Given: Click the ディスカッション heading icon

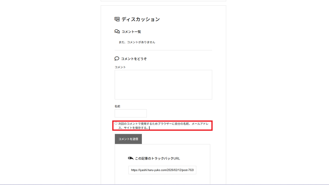Looking at the screenshot, I should coord(117,19).
